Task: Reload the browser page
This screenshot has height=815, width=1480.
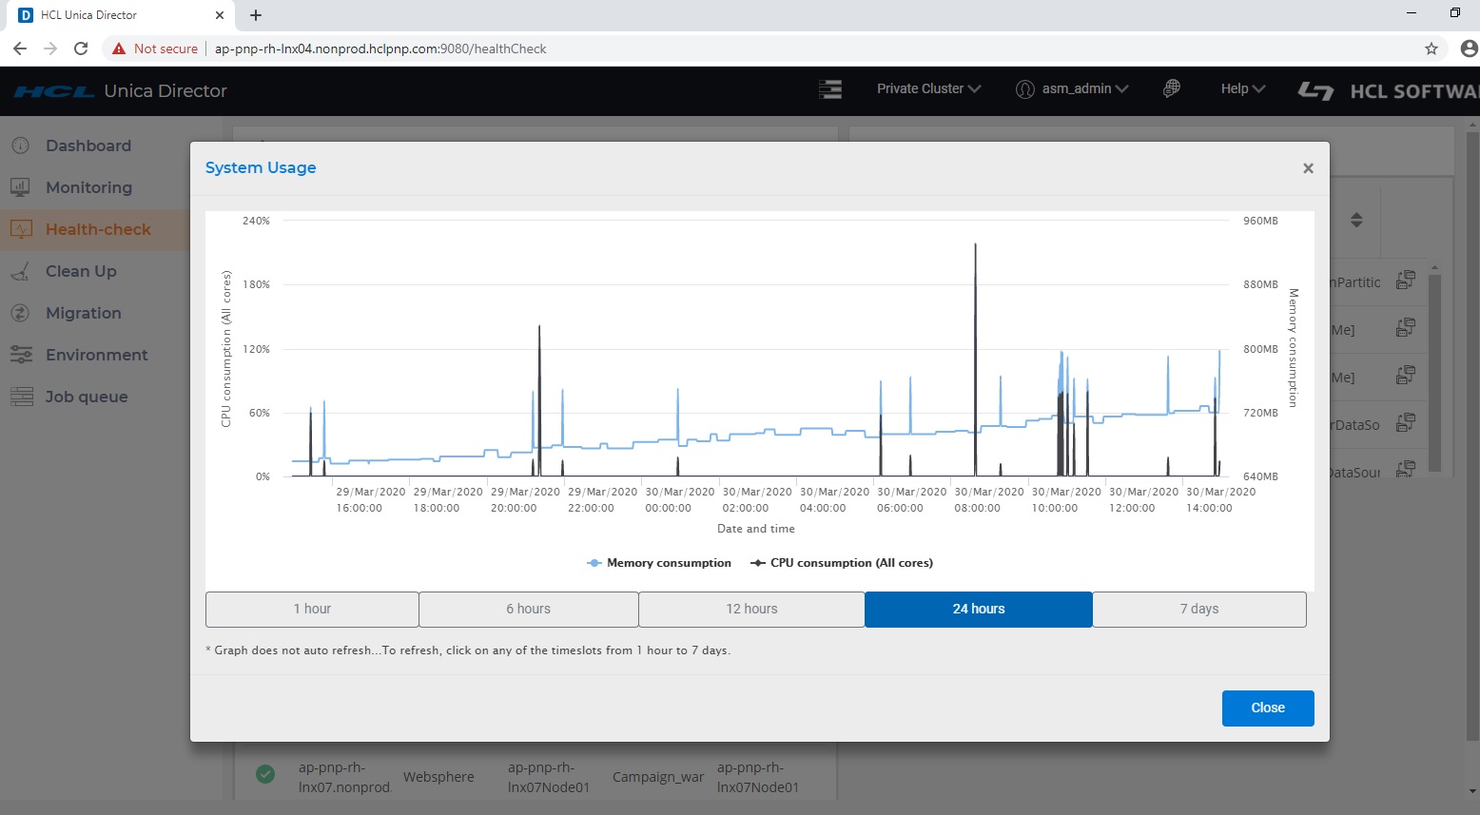Action: click(81, 49)
